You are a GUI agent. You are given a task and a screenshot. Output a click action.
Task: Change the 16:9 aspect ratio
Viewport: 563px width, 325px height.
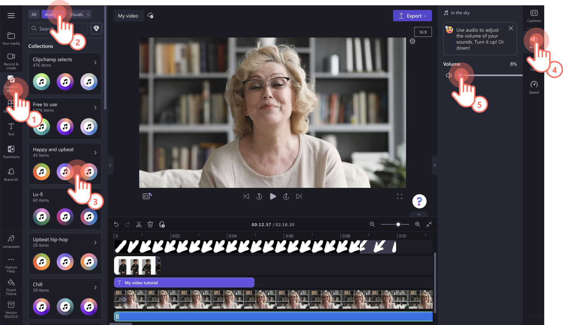coord(423,32)
